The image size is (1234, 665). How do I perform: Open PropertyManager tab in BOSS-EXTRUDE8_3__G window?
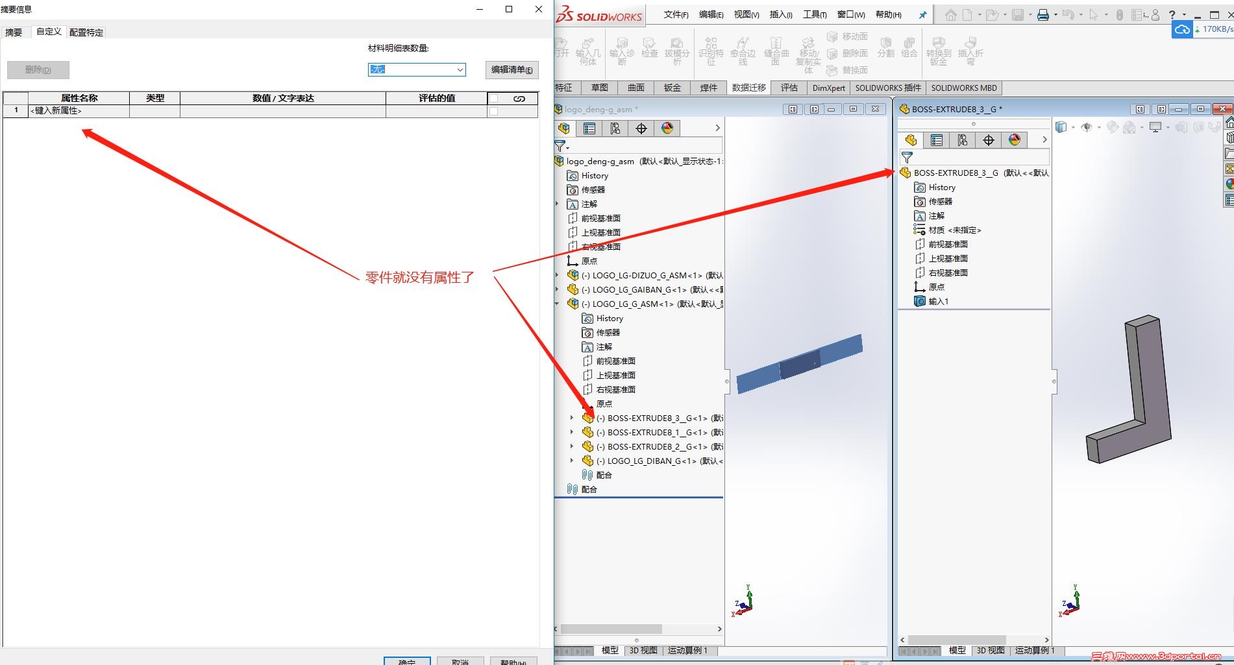pos(937,140)
